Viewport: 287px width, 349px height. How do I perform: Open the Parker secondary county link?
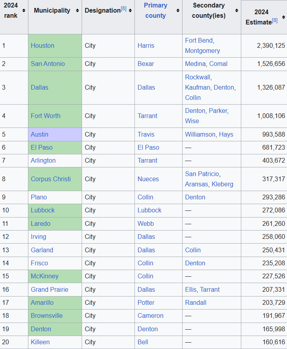[x=218, y=111]
